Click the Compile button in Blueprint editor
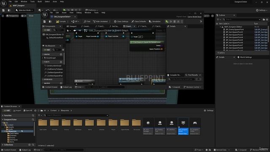Viewport: 270px width, 152px height. 61,22
